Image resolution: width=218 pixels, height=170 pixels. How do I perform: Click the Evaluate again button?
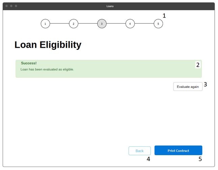point(188,87)
